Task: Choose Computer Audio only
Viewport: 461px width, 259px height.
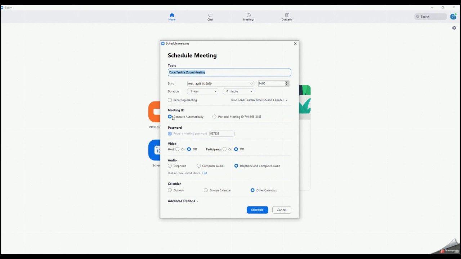Action: pos(199,166)
